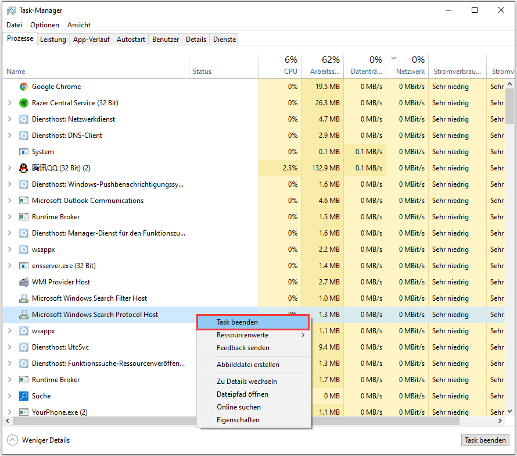This screenshot has width=517, height=456.
Task: Click the System process icon
Action: tap(23, 152)
